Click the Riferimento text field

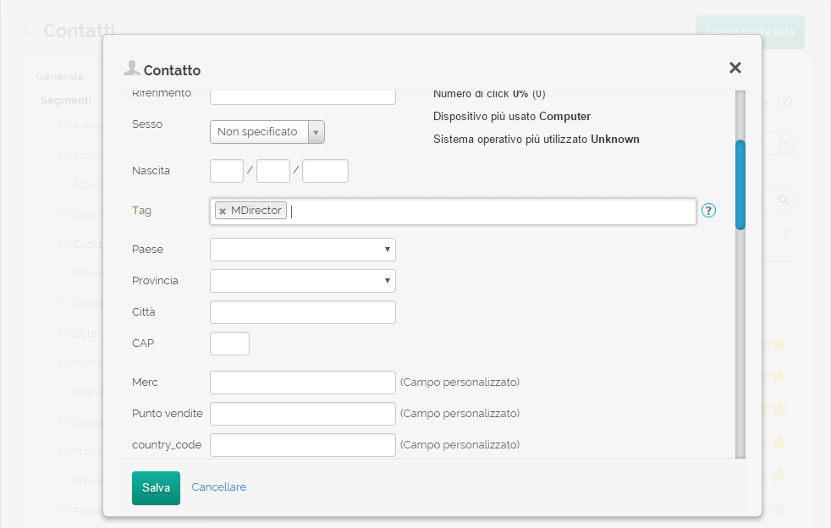click(302, 95)
